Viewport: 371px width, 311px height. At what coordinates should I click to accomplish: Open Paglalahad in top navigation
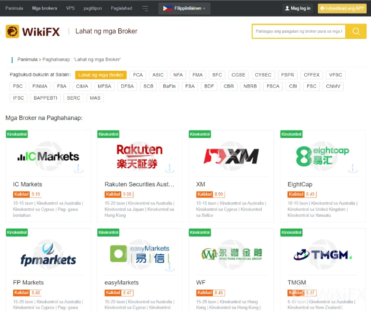pos(121,8)
